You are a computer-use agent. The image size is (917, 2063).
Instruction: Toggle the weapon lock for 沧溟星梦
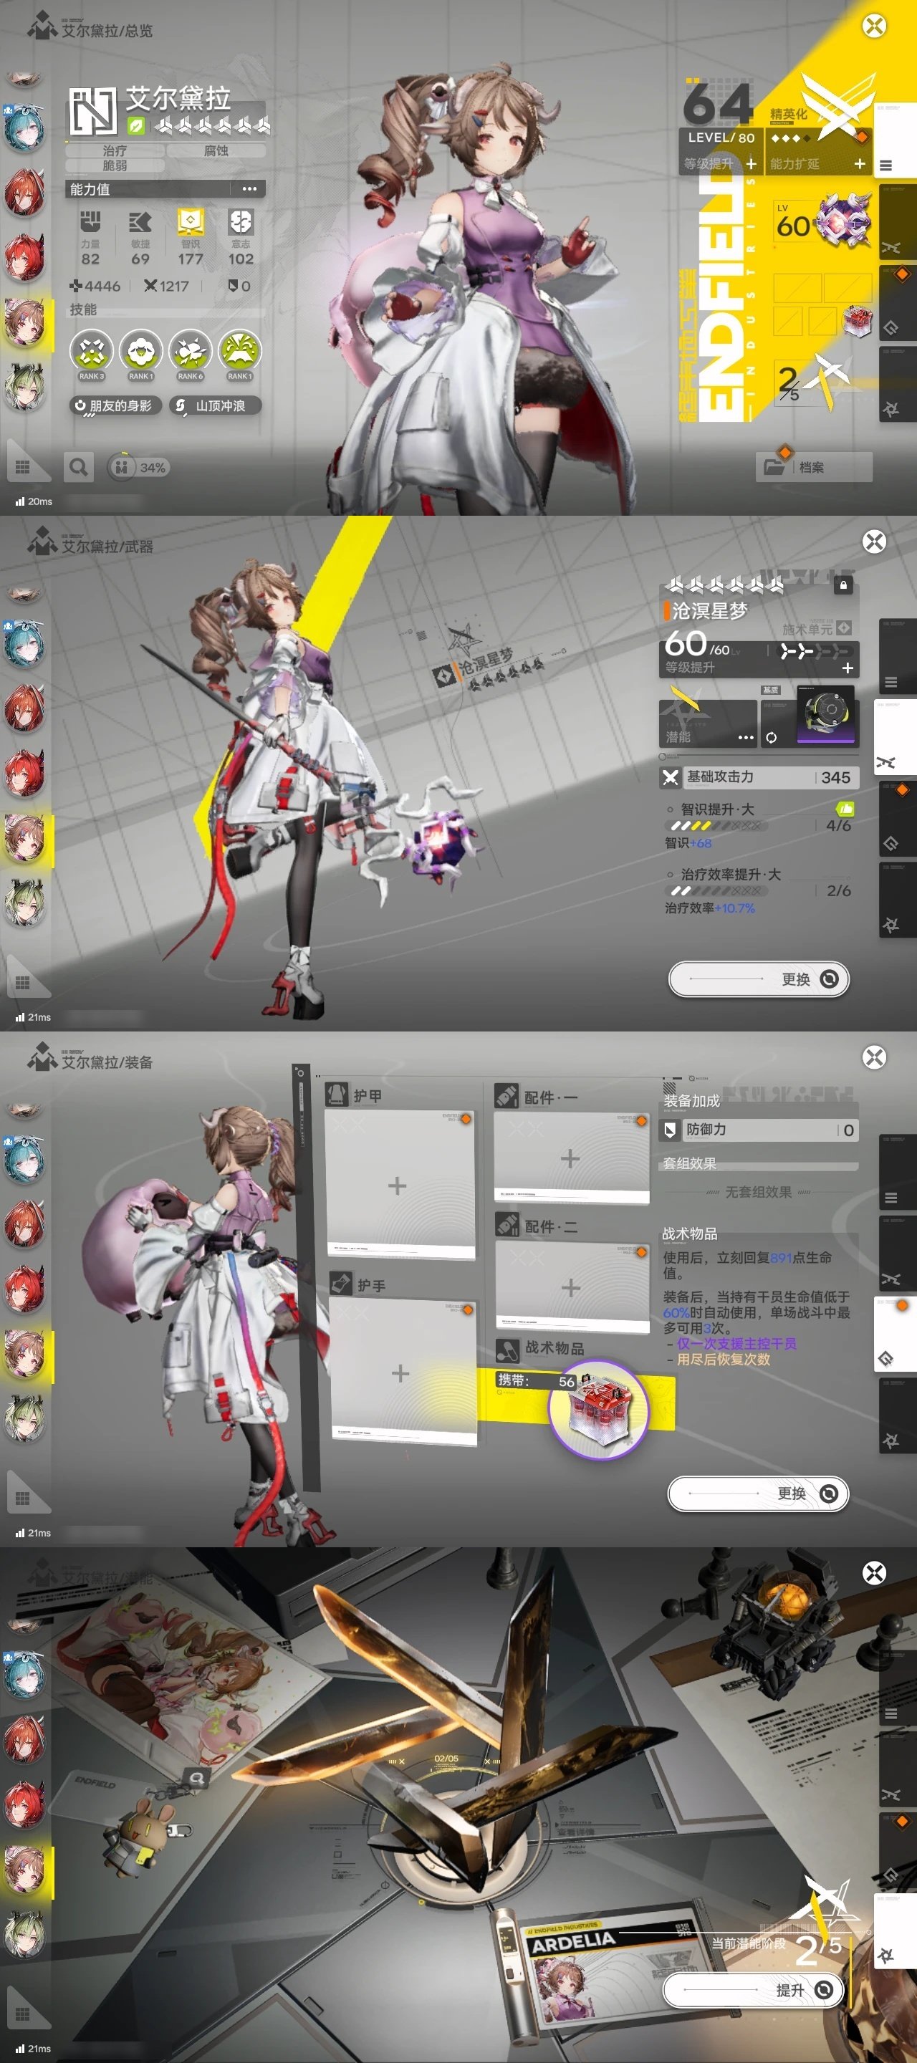click(842, 585)
